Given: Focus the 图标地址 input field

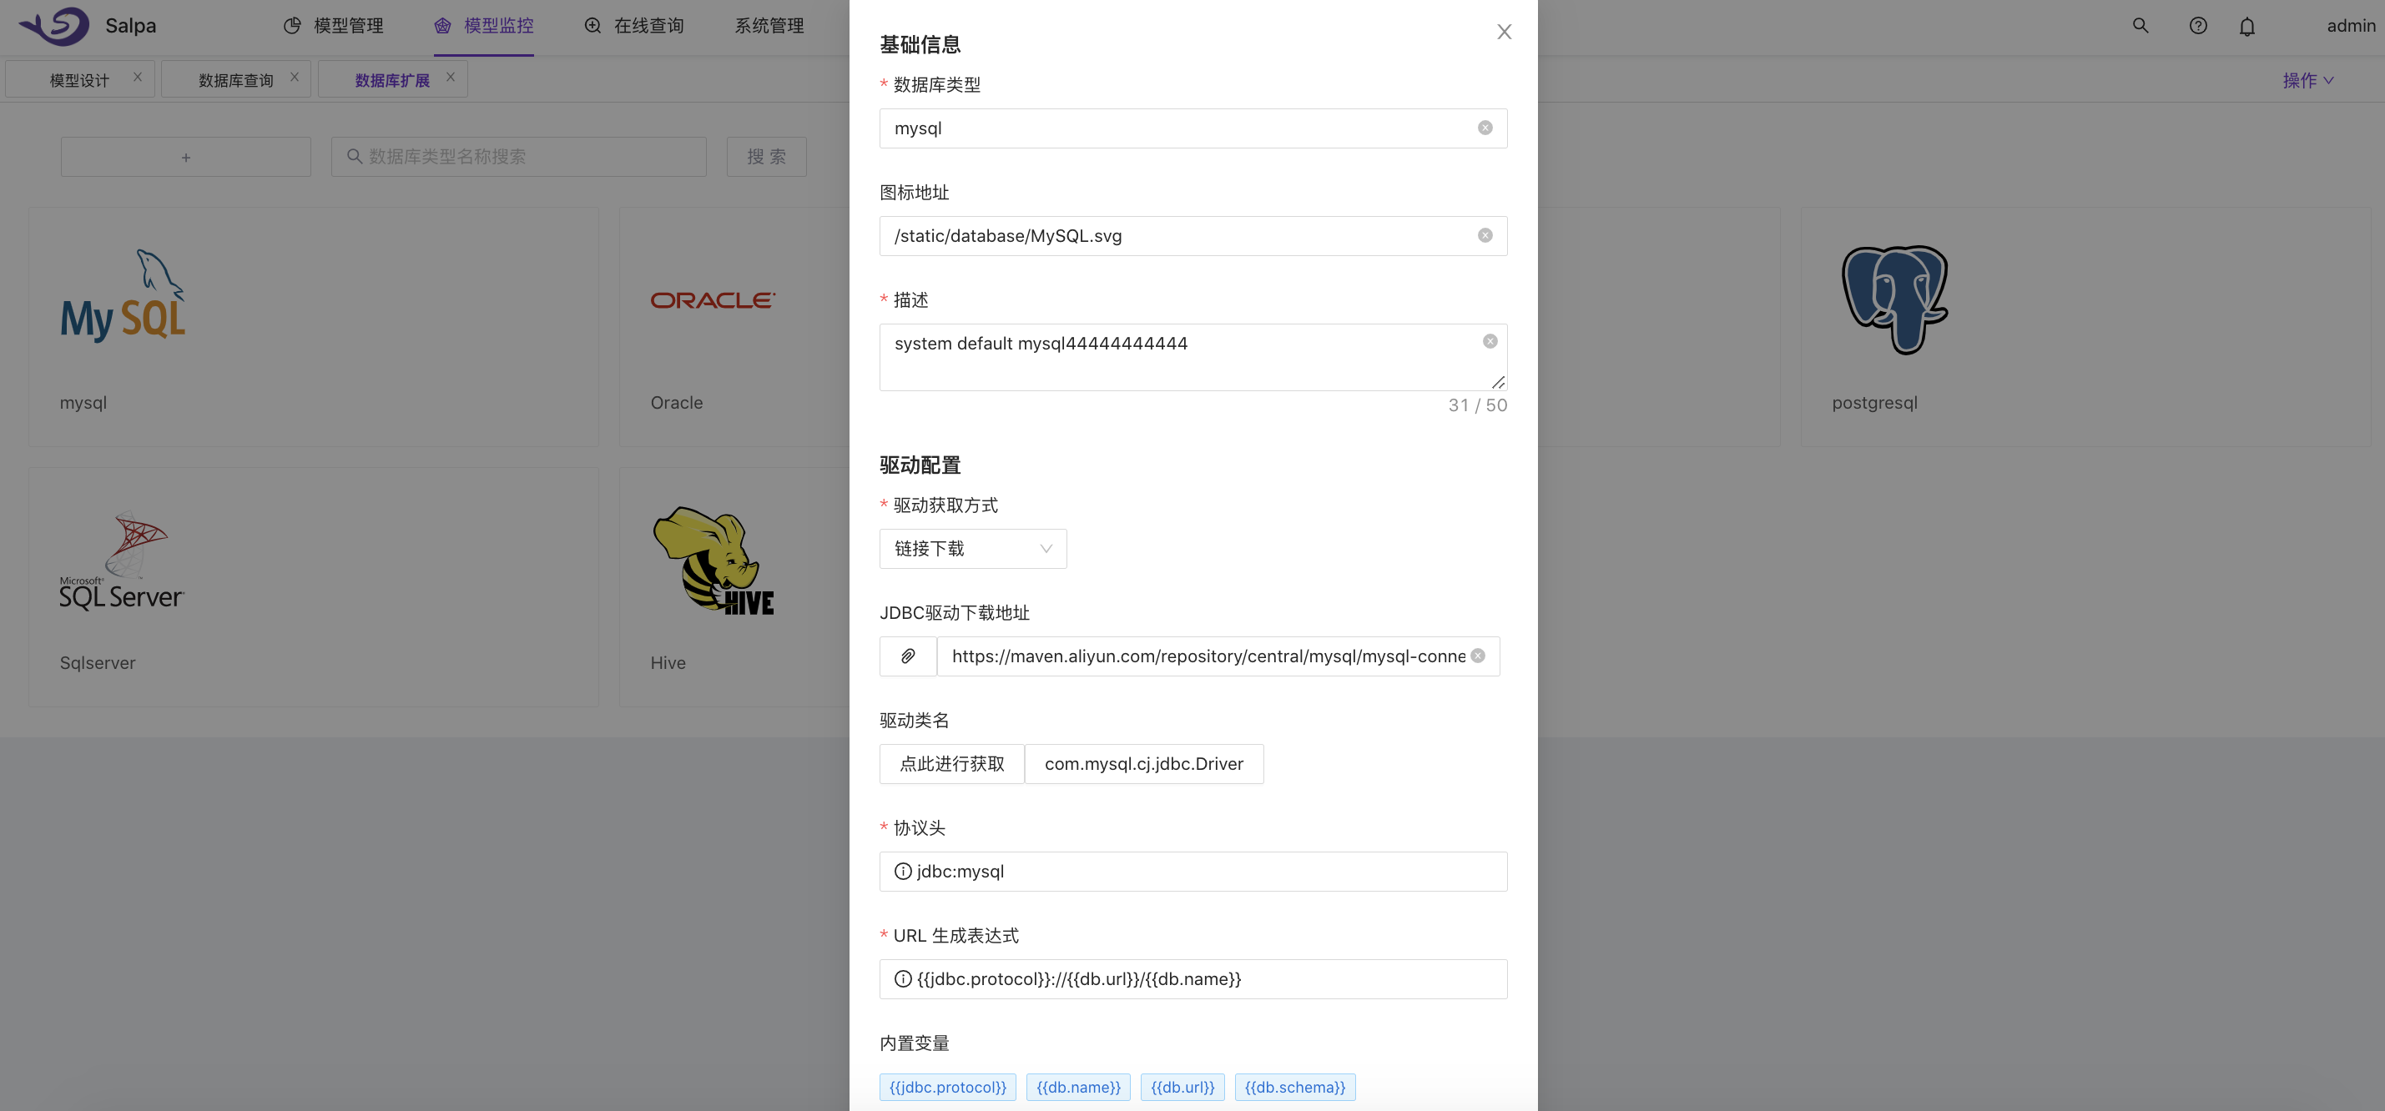Looking at the screenshot, I should [1192, 236].
